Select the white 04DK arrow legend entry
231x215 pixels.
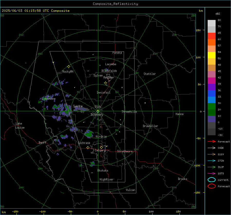(211, 148)
